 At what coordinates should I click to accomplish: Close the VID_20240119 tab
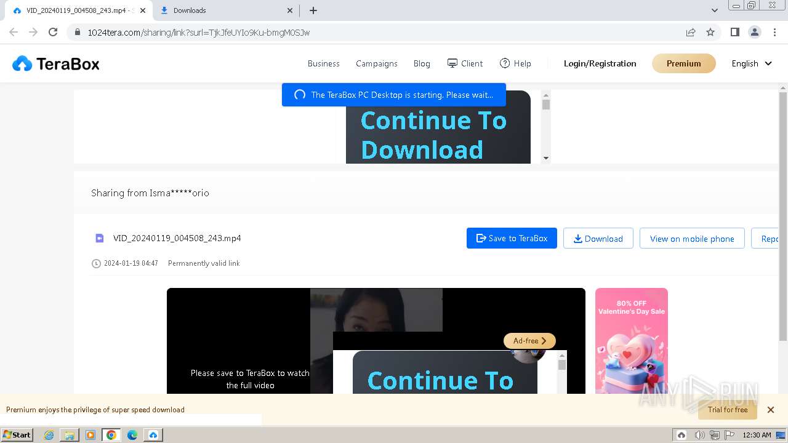pos(143,10)
